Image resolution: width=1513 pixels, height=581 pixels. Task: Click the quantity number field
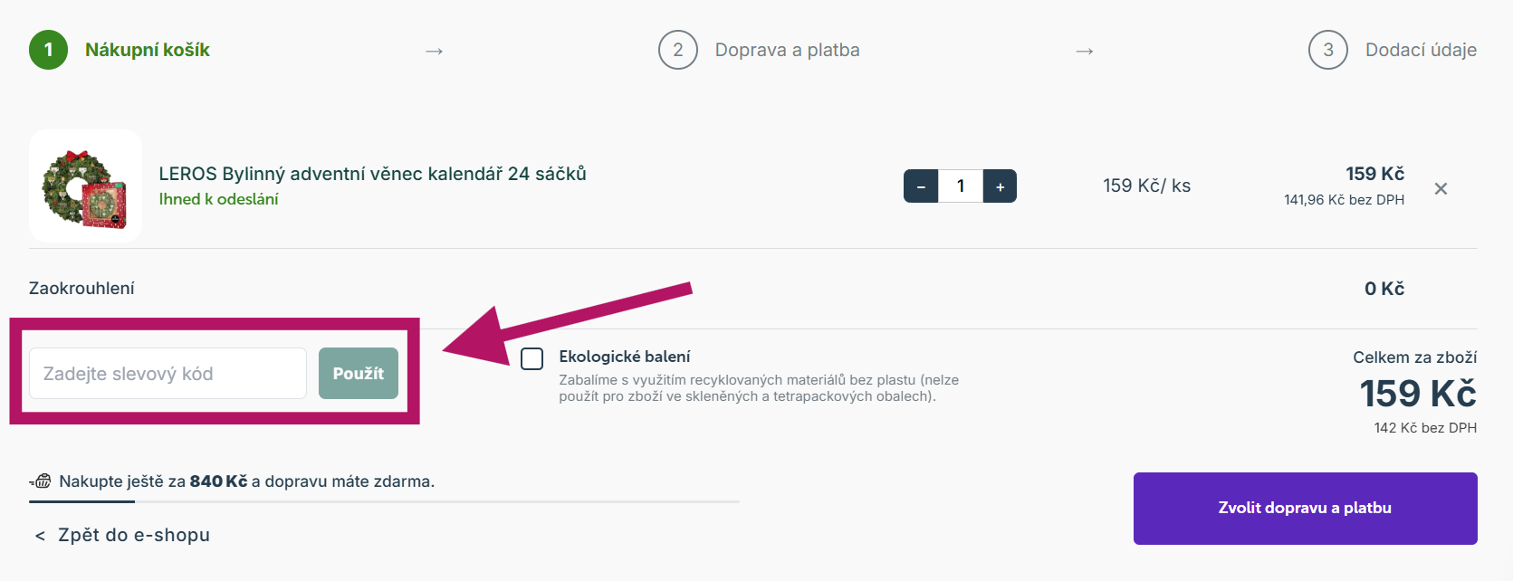960,186
